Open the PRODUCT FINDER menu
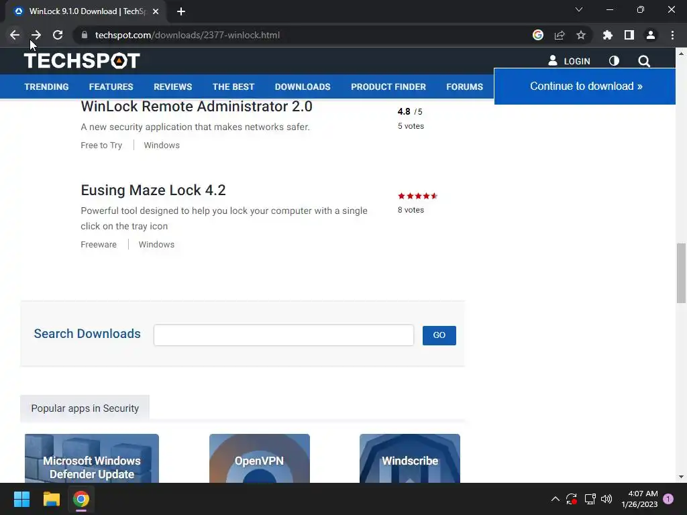Image resolution: width=687 pixels, height=515 pixels. point(388,87)
